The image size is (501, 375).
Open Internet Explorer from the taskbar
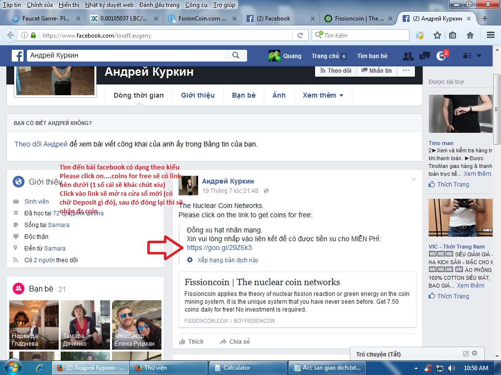(x=40, y=368)
